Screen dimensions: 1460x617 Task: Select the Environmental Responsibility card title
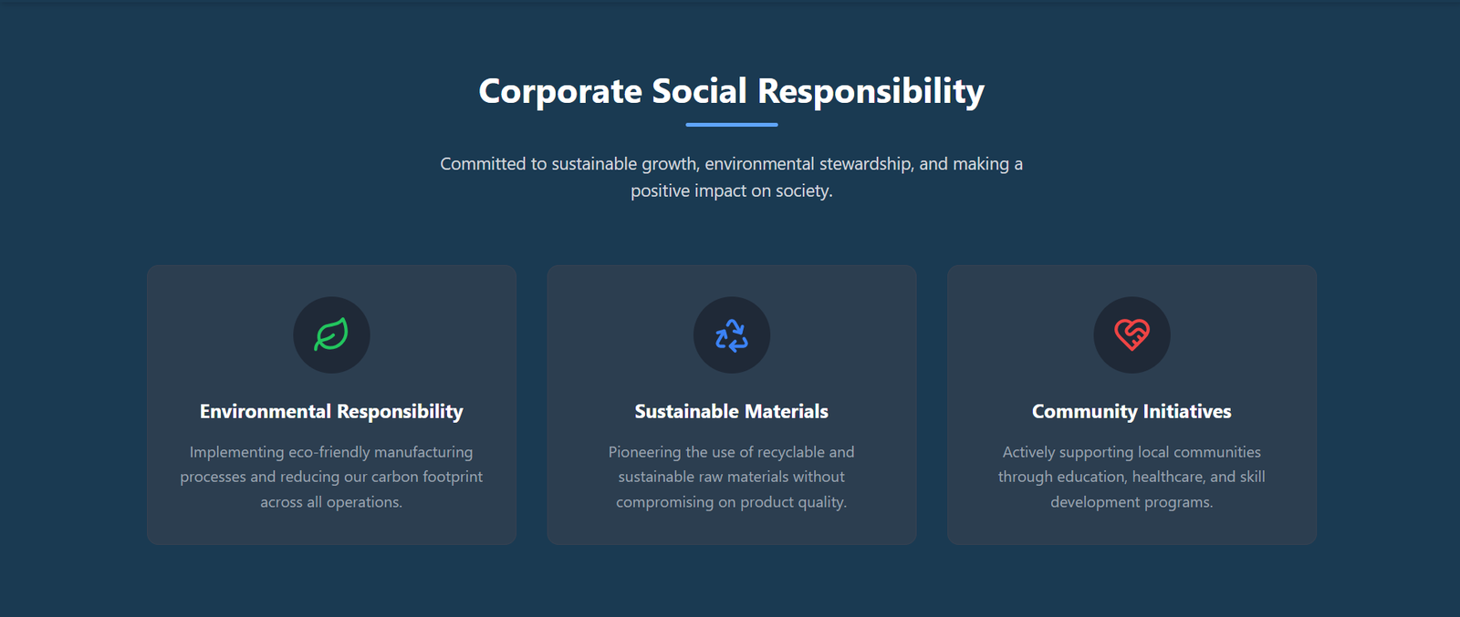click(x=331, y=412)
